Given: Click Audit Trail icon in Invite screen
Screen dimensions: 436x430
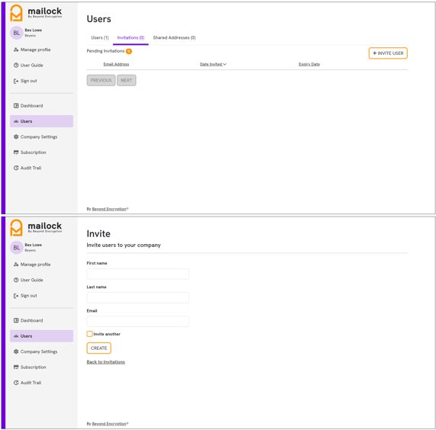Looking at the screenshot, I should pos(16,383).
